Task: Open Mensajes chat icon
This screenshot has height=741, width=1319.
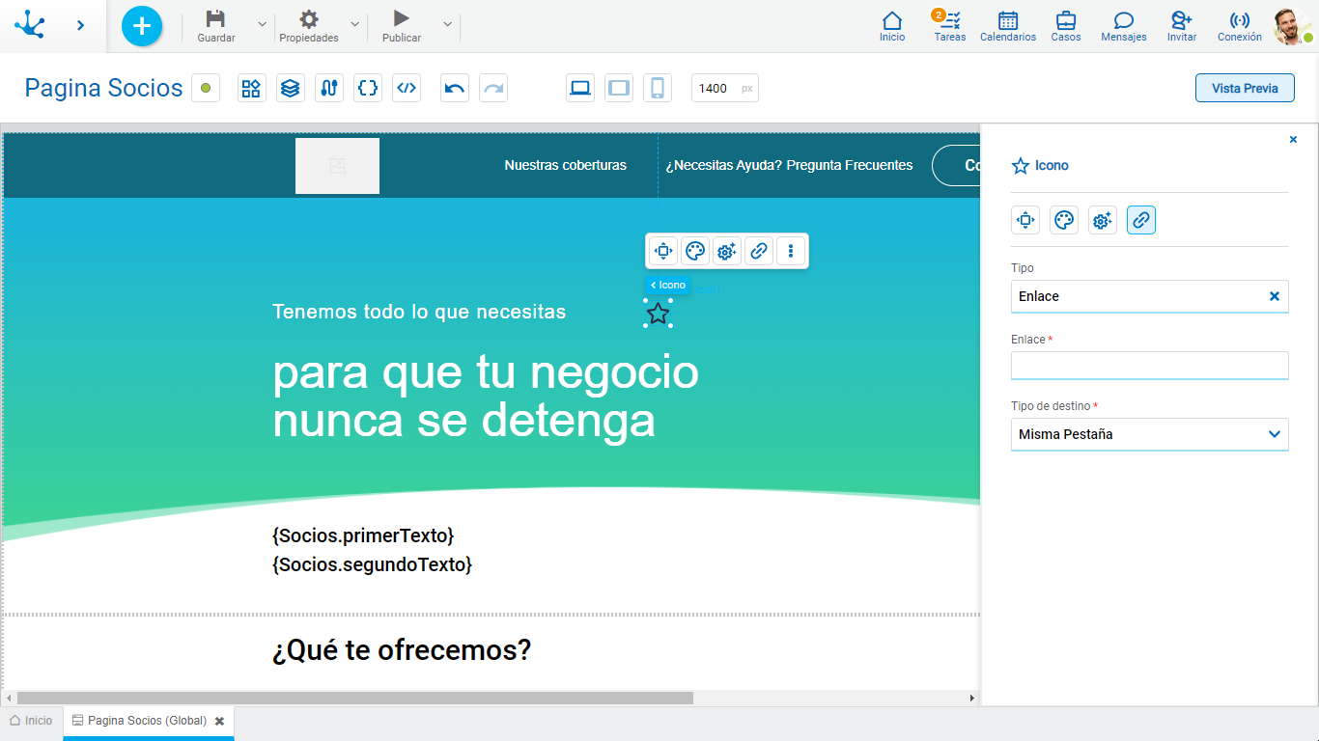Action: click(x=1124, y=26)
